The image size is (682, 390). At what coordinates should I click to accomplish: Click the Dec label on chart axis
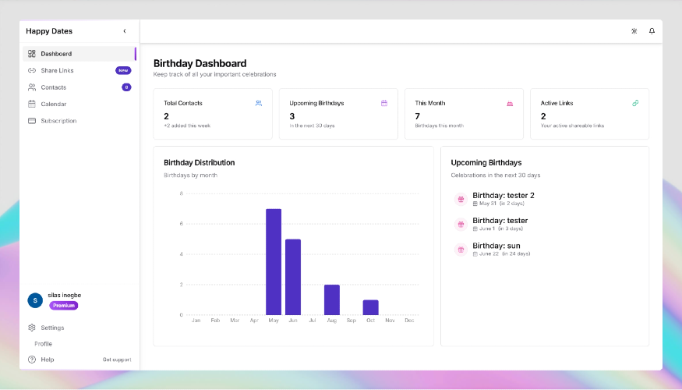[x=409, y=321]
